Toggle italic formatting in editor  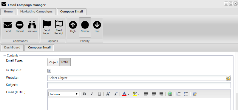click(92, 94)
